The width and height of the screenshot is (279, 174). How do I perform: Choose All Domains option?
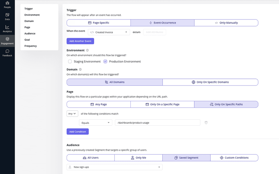tap(115, 82)
